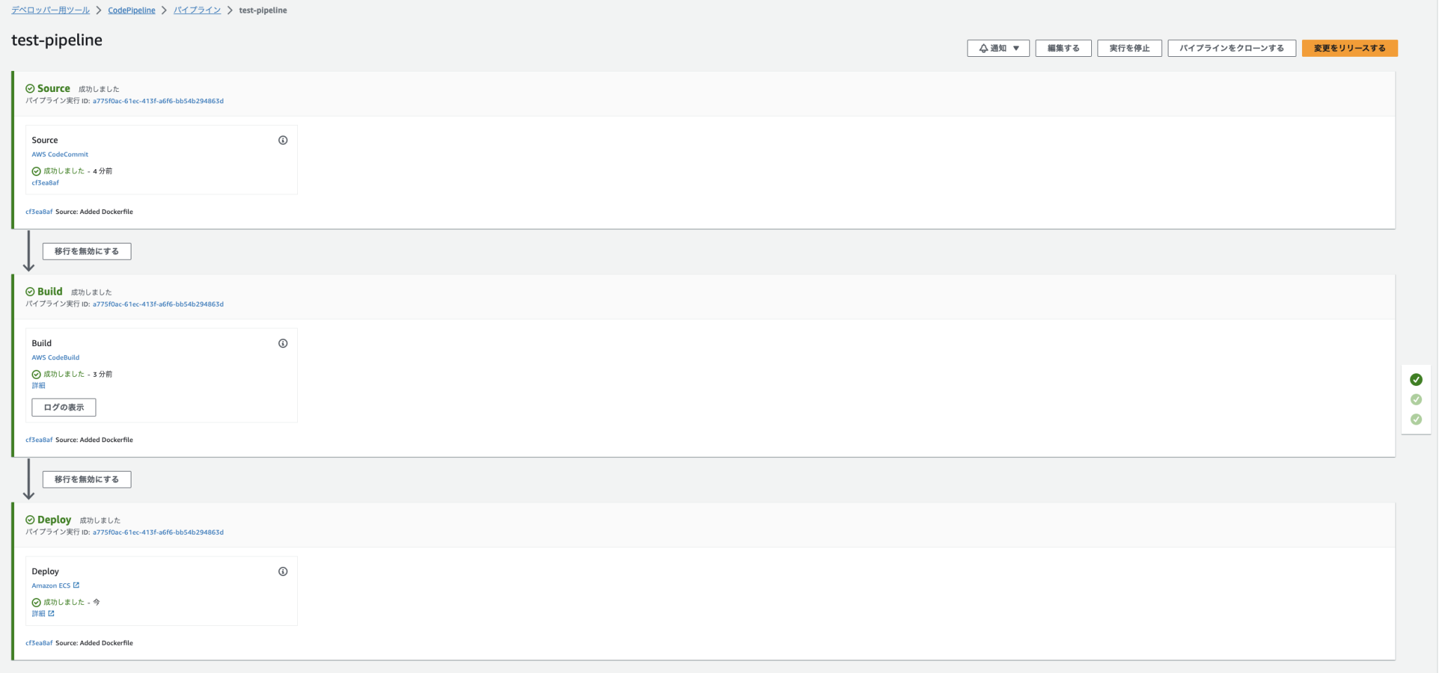1439x673 pixels.
Task: Stop execution using 実行を停止
Action: click(x=1129, y=48)
